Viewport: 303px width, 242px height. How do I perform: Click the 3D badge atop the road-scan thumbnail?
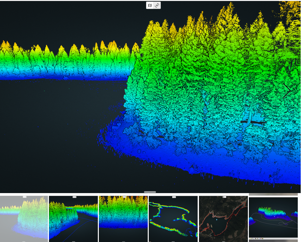(x=74, y=197)
